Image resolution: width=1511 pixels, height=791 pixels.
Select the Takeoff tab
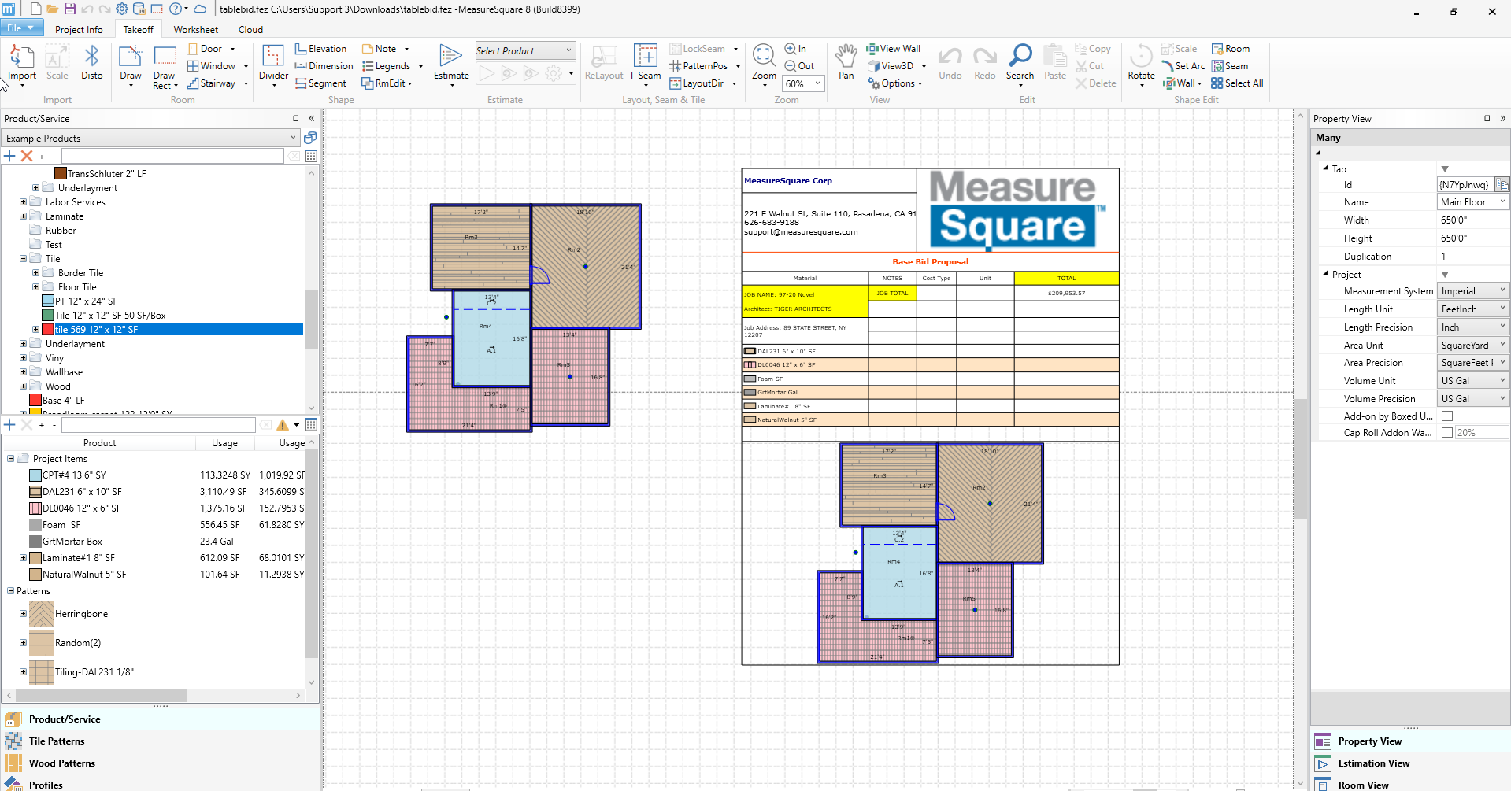(x=139, y=30)
